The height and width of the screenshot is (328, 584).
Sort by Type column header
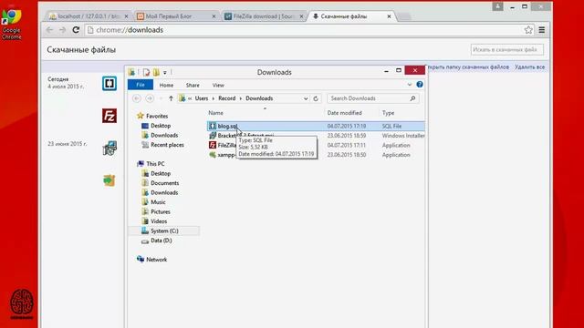tap(388, 113)
